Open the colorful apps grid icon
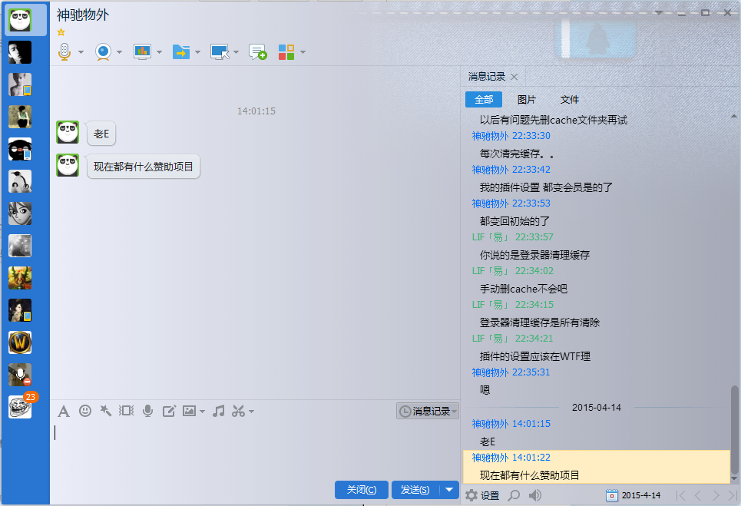Image resolution: width=741 pixels, height=506 pixels. point(286,52)
